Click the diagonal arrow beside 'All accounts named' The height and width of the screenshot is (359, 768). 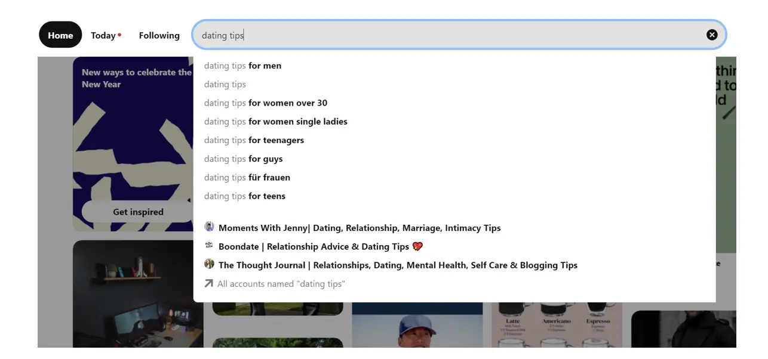208,283
